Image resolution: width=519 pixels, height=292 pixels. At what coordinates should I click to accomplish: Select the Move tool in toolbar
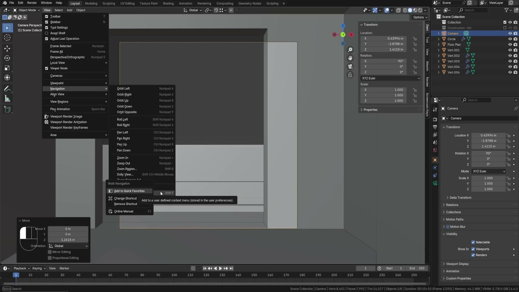click(7, 49)
